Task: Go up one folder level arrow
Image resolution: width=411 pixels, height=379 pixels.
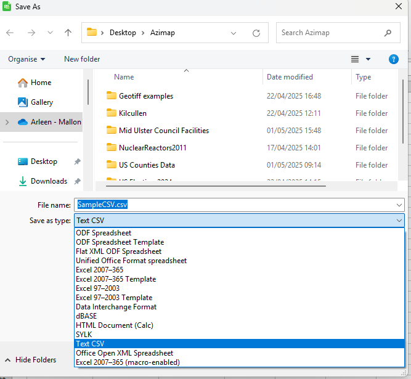Action: (68, 33)
